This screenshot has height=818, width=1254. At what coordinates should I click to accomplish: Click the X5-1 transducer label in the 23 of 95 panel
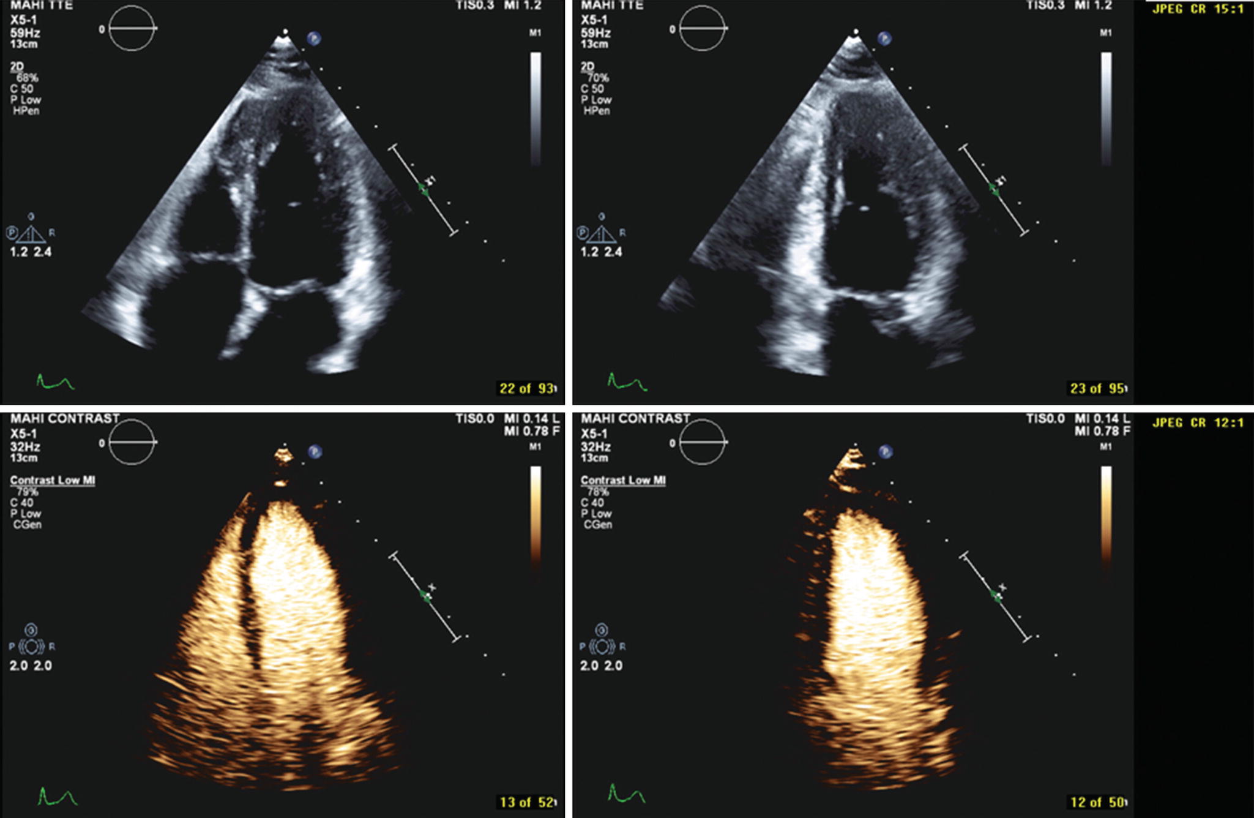click(x=594, y=20)
